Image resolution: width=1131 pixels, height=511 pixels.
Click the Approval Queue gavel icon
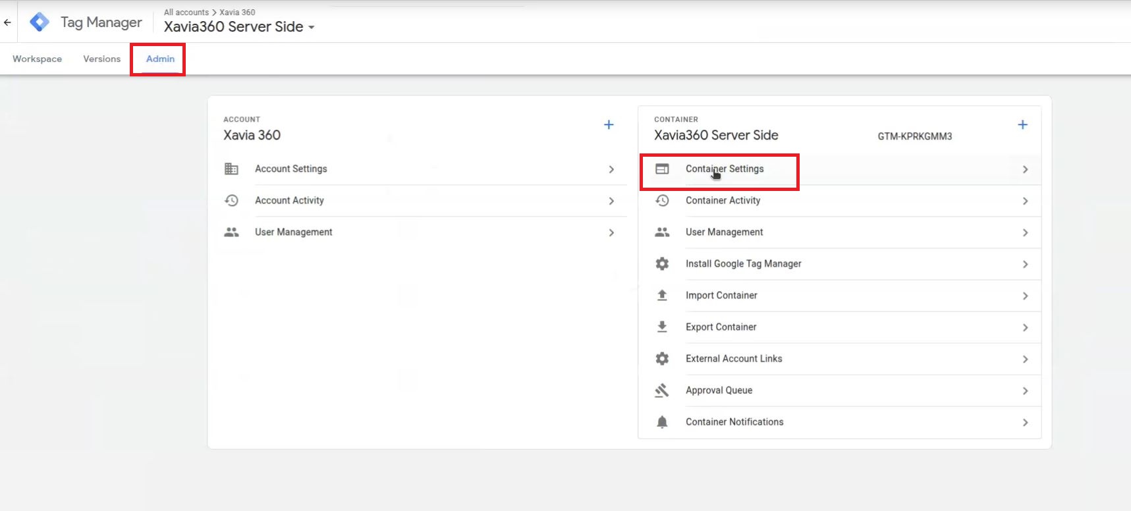pyautogui.click(x=662, y=390)
